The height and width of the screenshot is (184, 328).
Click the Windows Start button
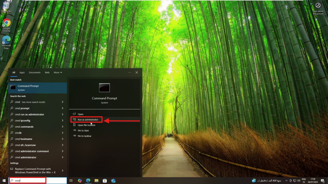pos(4,181)
